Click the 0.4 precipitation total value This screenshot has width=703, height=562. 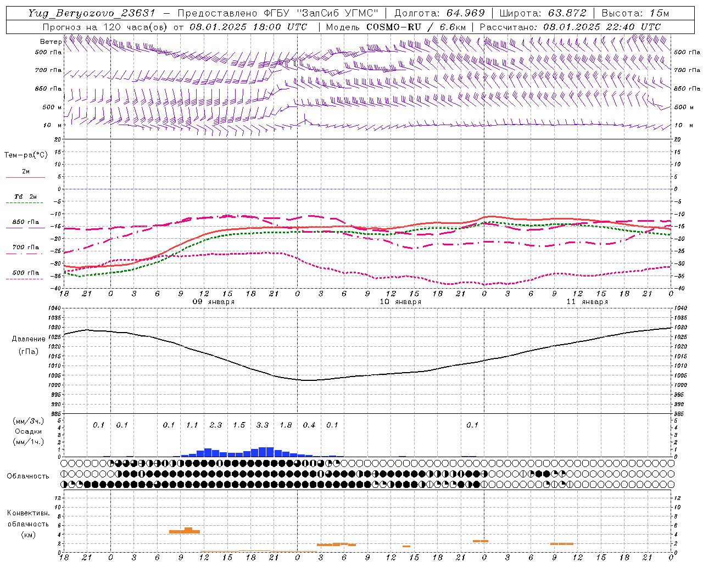click(x=309, y=425)
